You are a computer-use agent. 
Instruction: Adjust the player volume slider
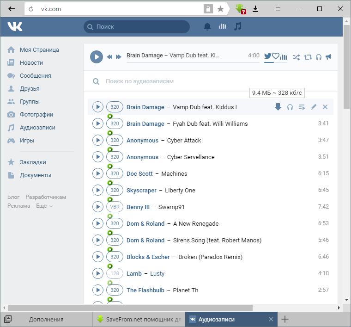tap(276, 62)
